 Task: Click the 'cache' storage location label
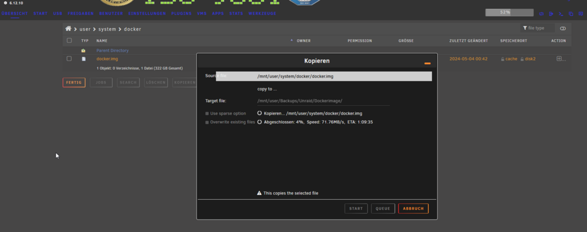[x=511, y=59]
